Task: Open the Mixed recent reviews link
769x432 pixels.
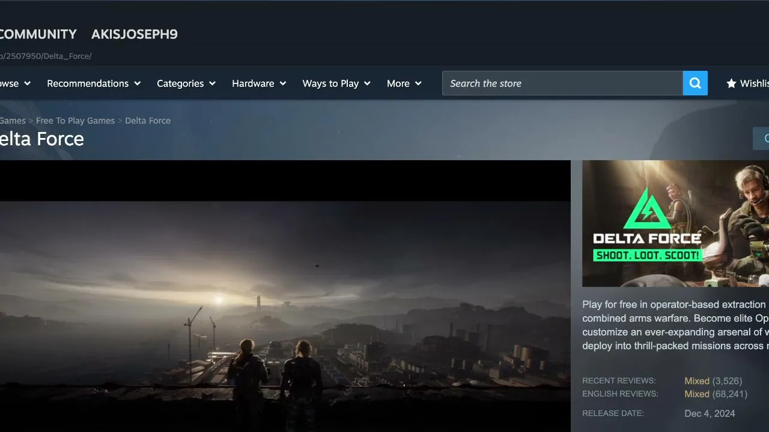Action: [x=697, y=381]
